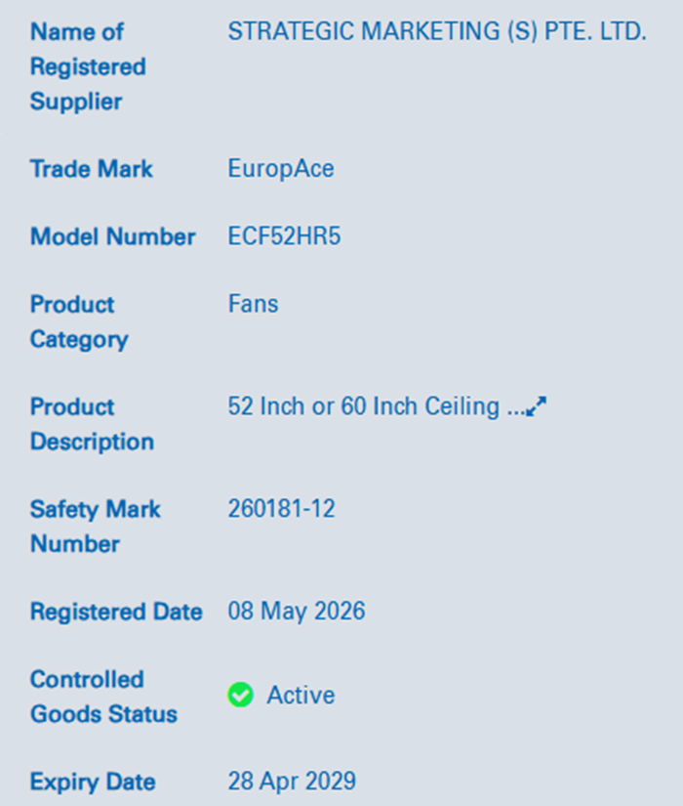Click the Trade Mark field label
This screenshot has height=806, width=683.
(x=92, y=169)
